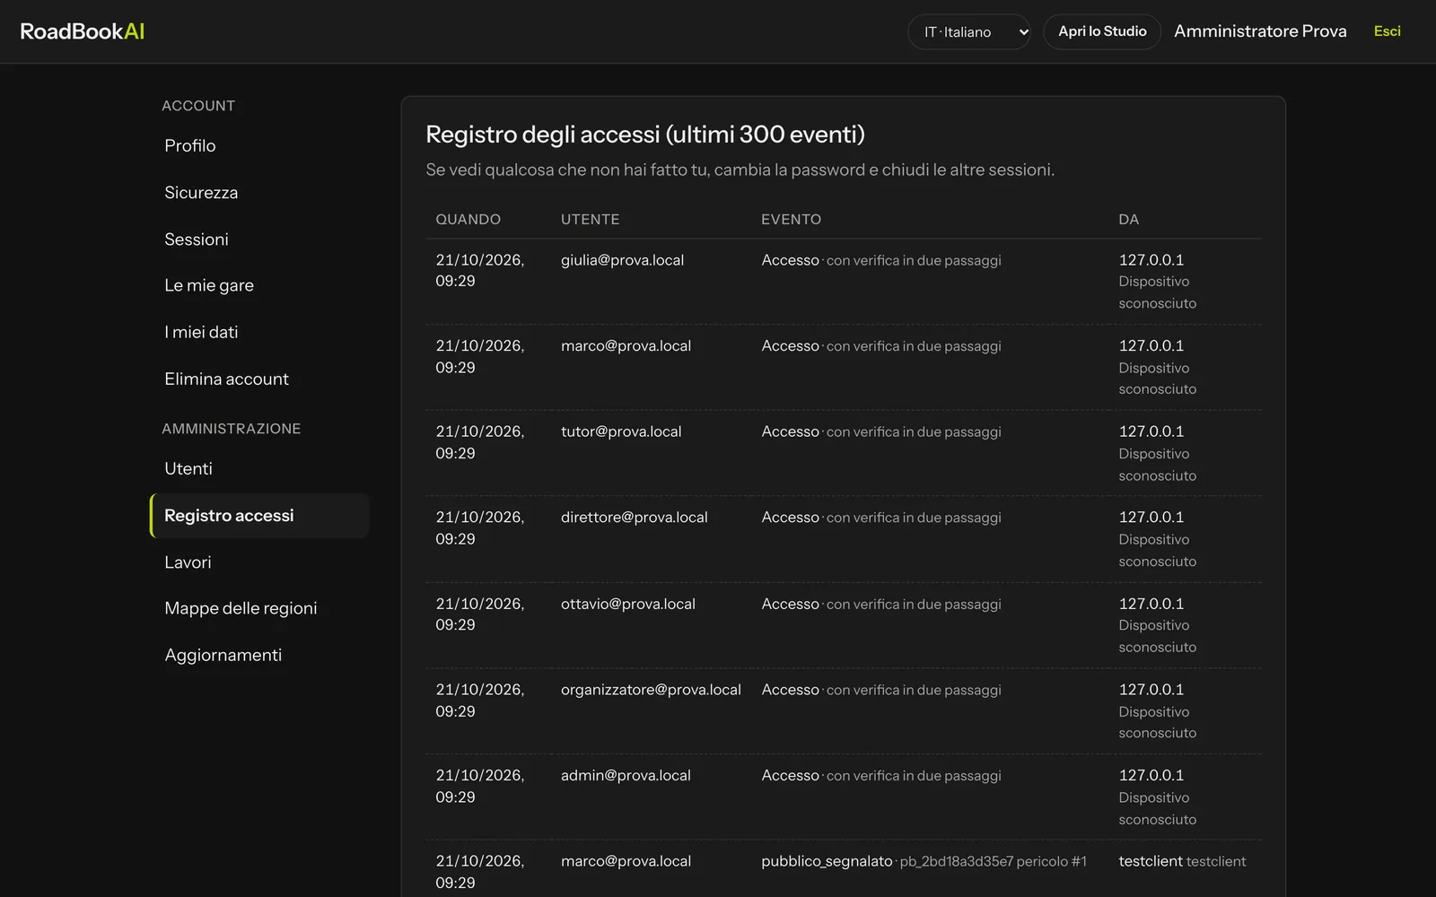The width and height of the screenshot is (1436, 897).
Task: Click the ottavio@prova.local user cell
Action: pyautogui.click(x=627, y=604)
